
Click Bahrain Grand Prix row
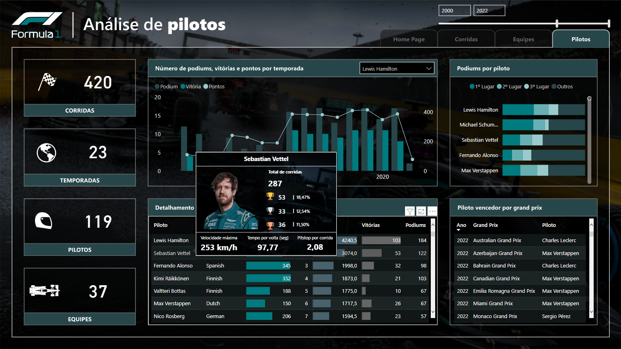coord(520,265)
